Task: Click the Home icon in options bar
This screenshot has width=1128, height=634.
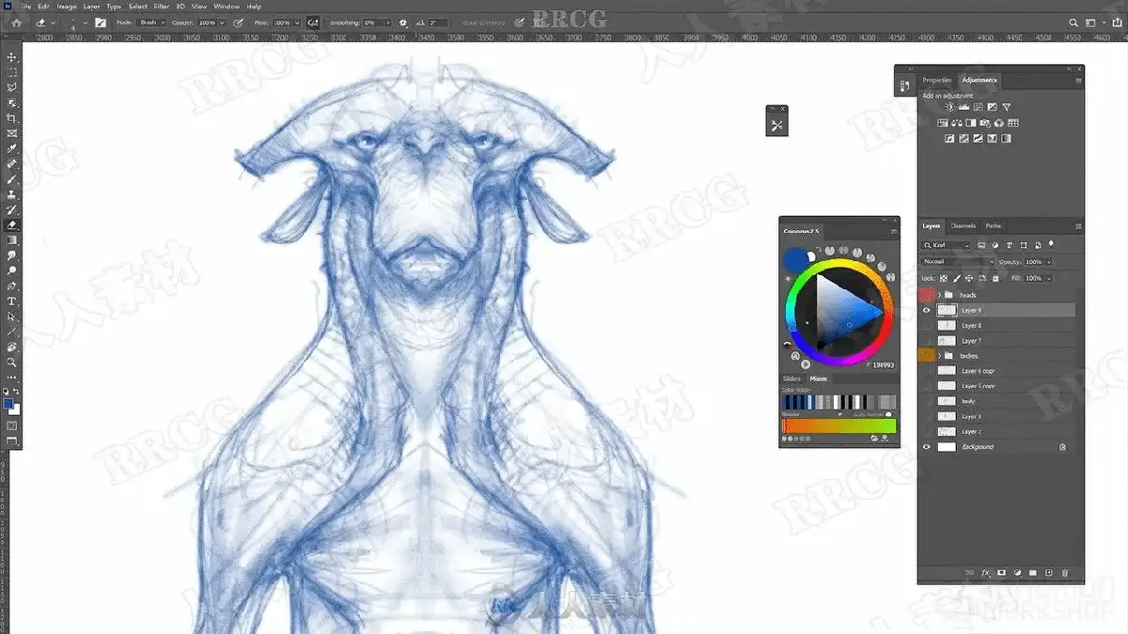Action: (16, 22)
